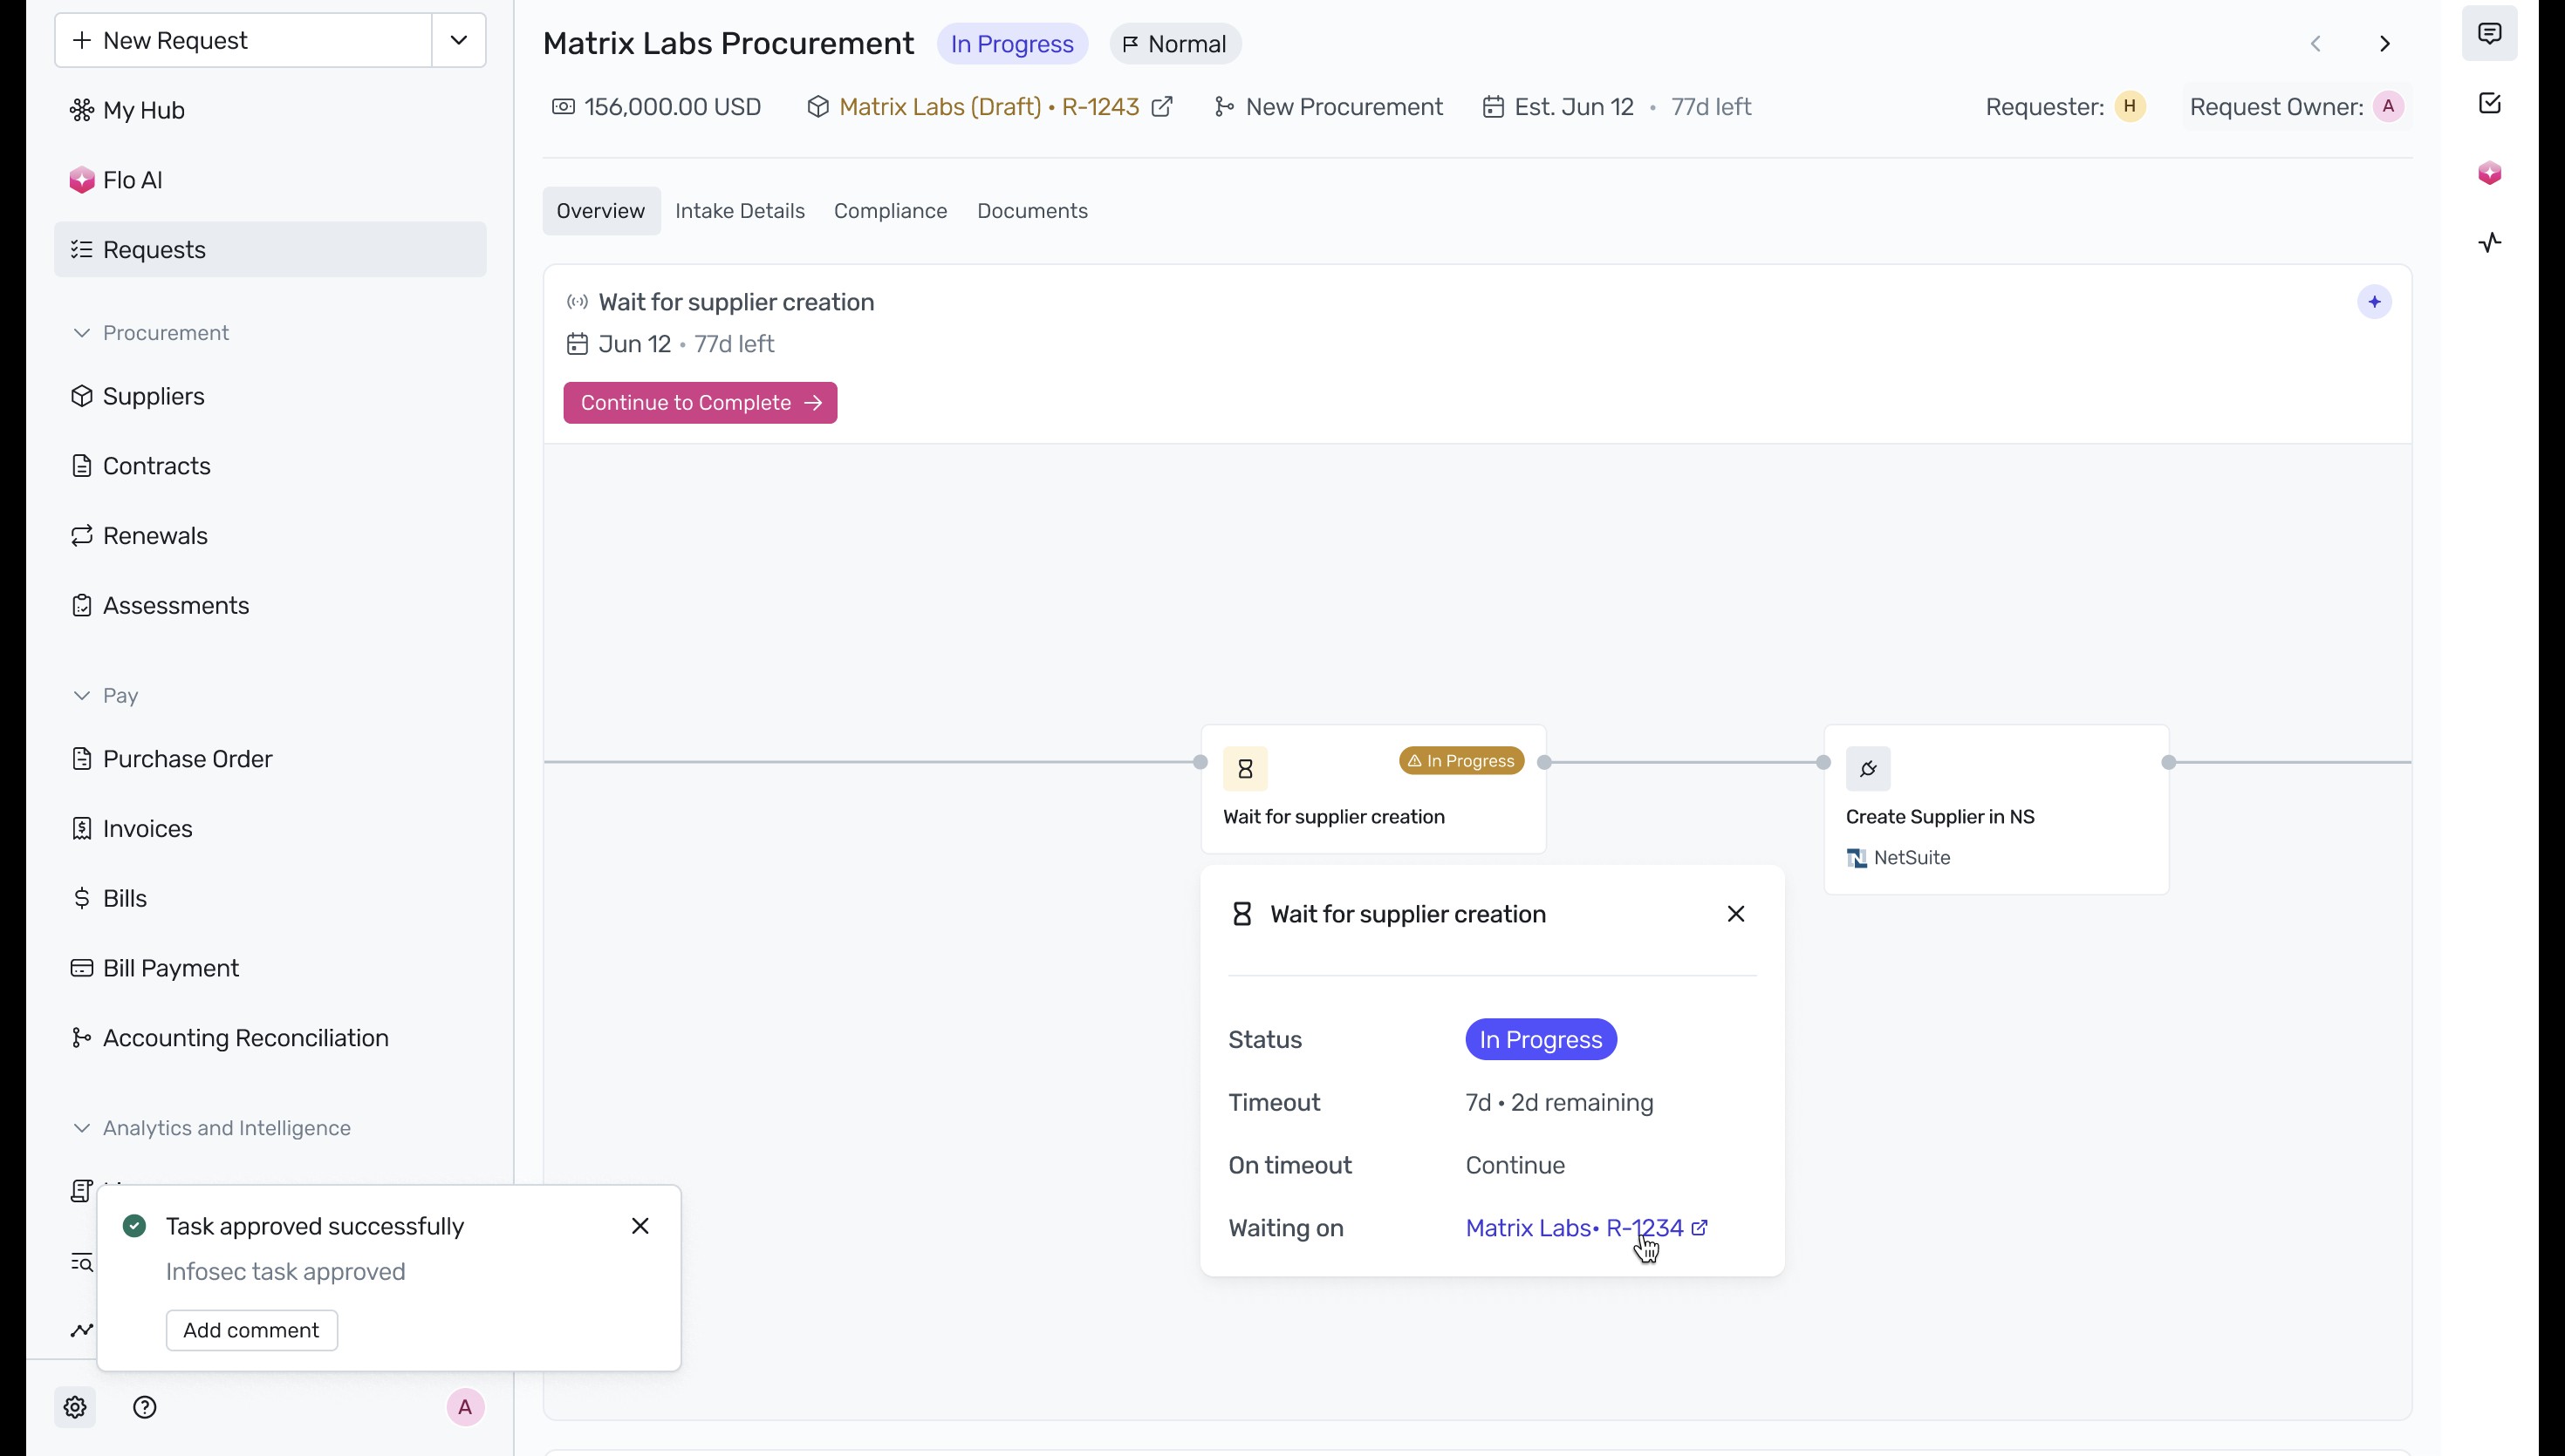The width and height of the screenshot is (2565, 1456).
Task: Switch to the Intake Details tab
Action: click(x=739, y=211)
